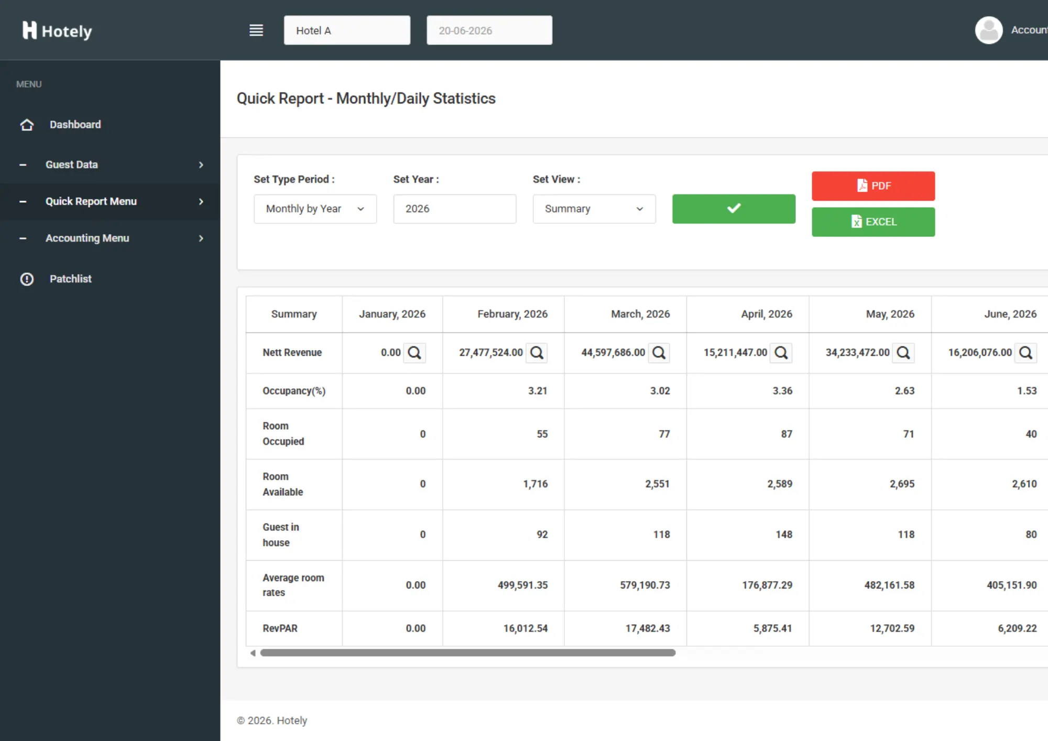The height and width of the screenshot is (741, 1048).
Task: Click the account avatar icon
Action: click(989, 30)
